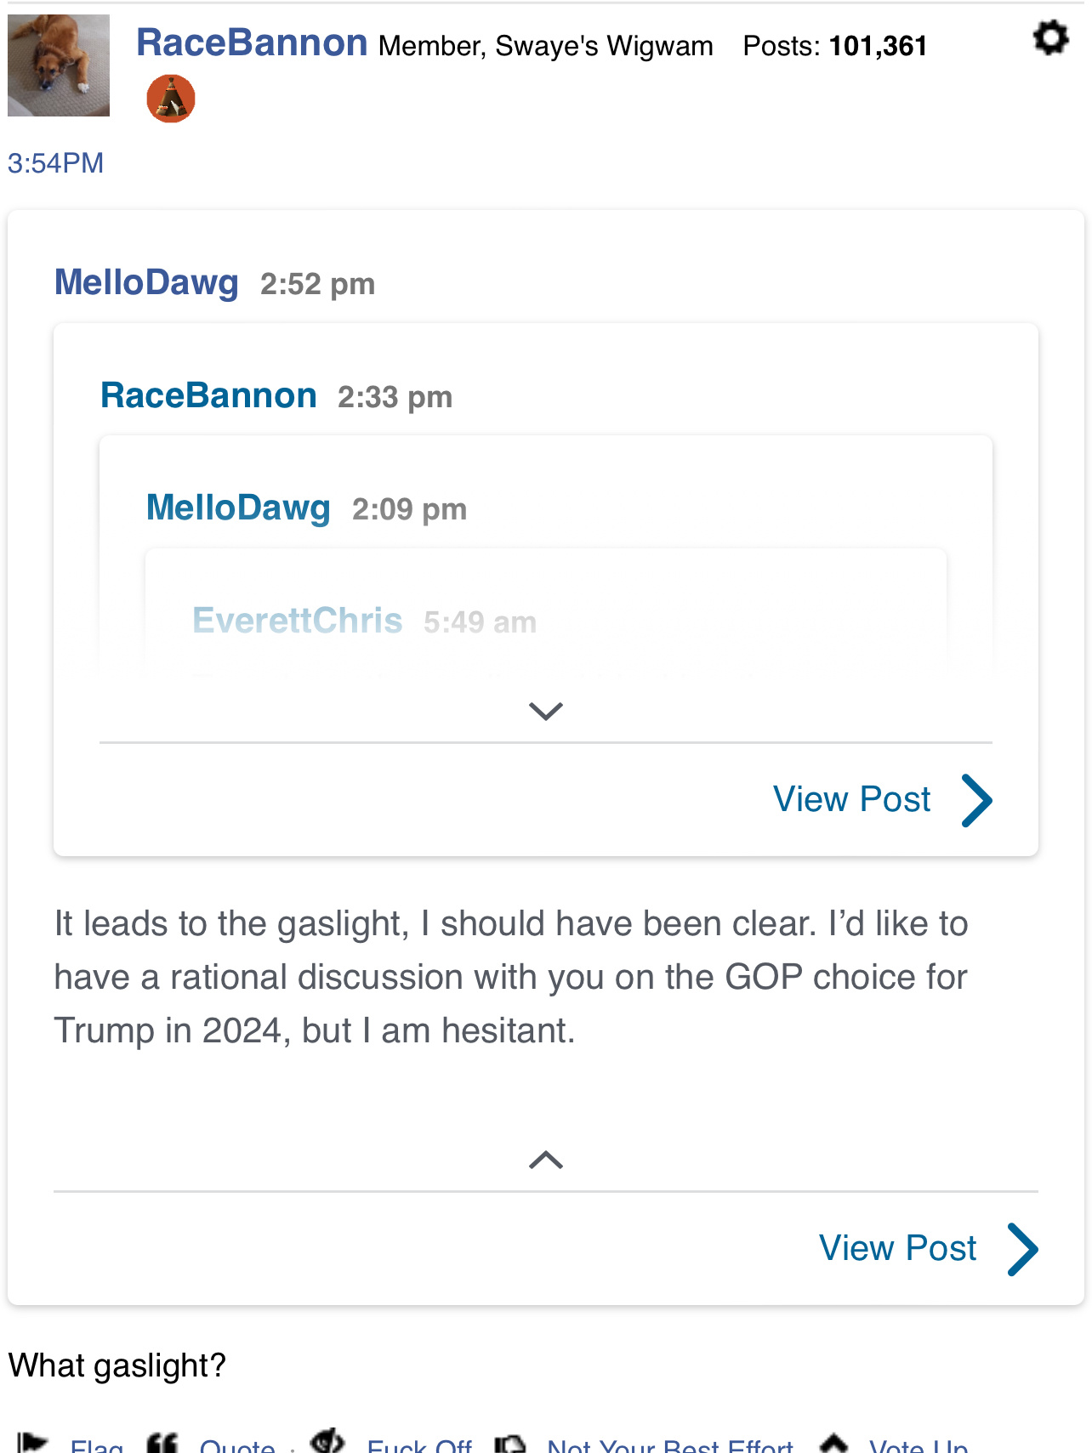Open the outer View Post link
Image resolution: width=1092 pixels, height=1453 pixels.
click(x=897, y=1249)
